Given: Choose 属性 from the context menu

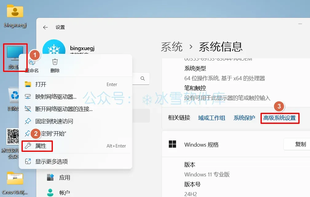Looking at the screenshot, I should click(75, 146).
